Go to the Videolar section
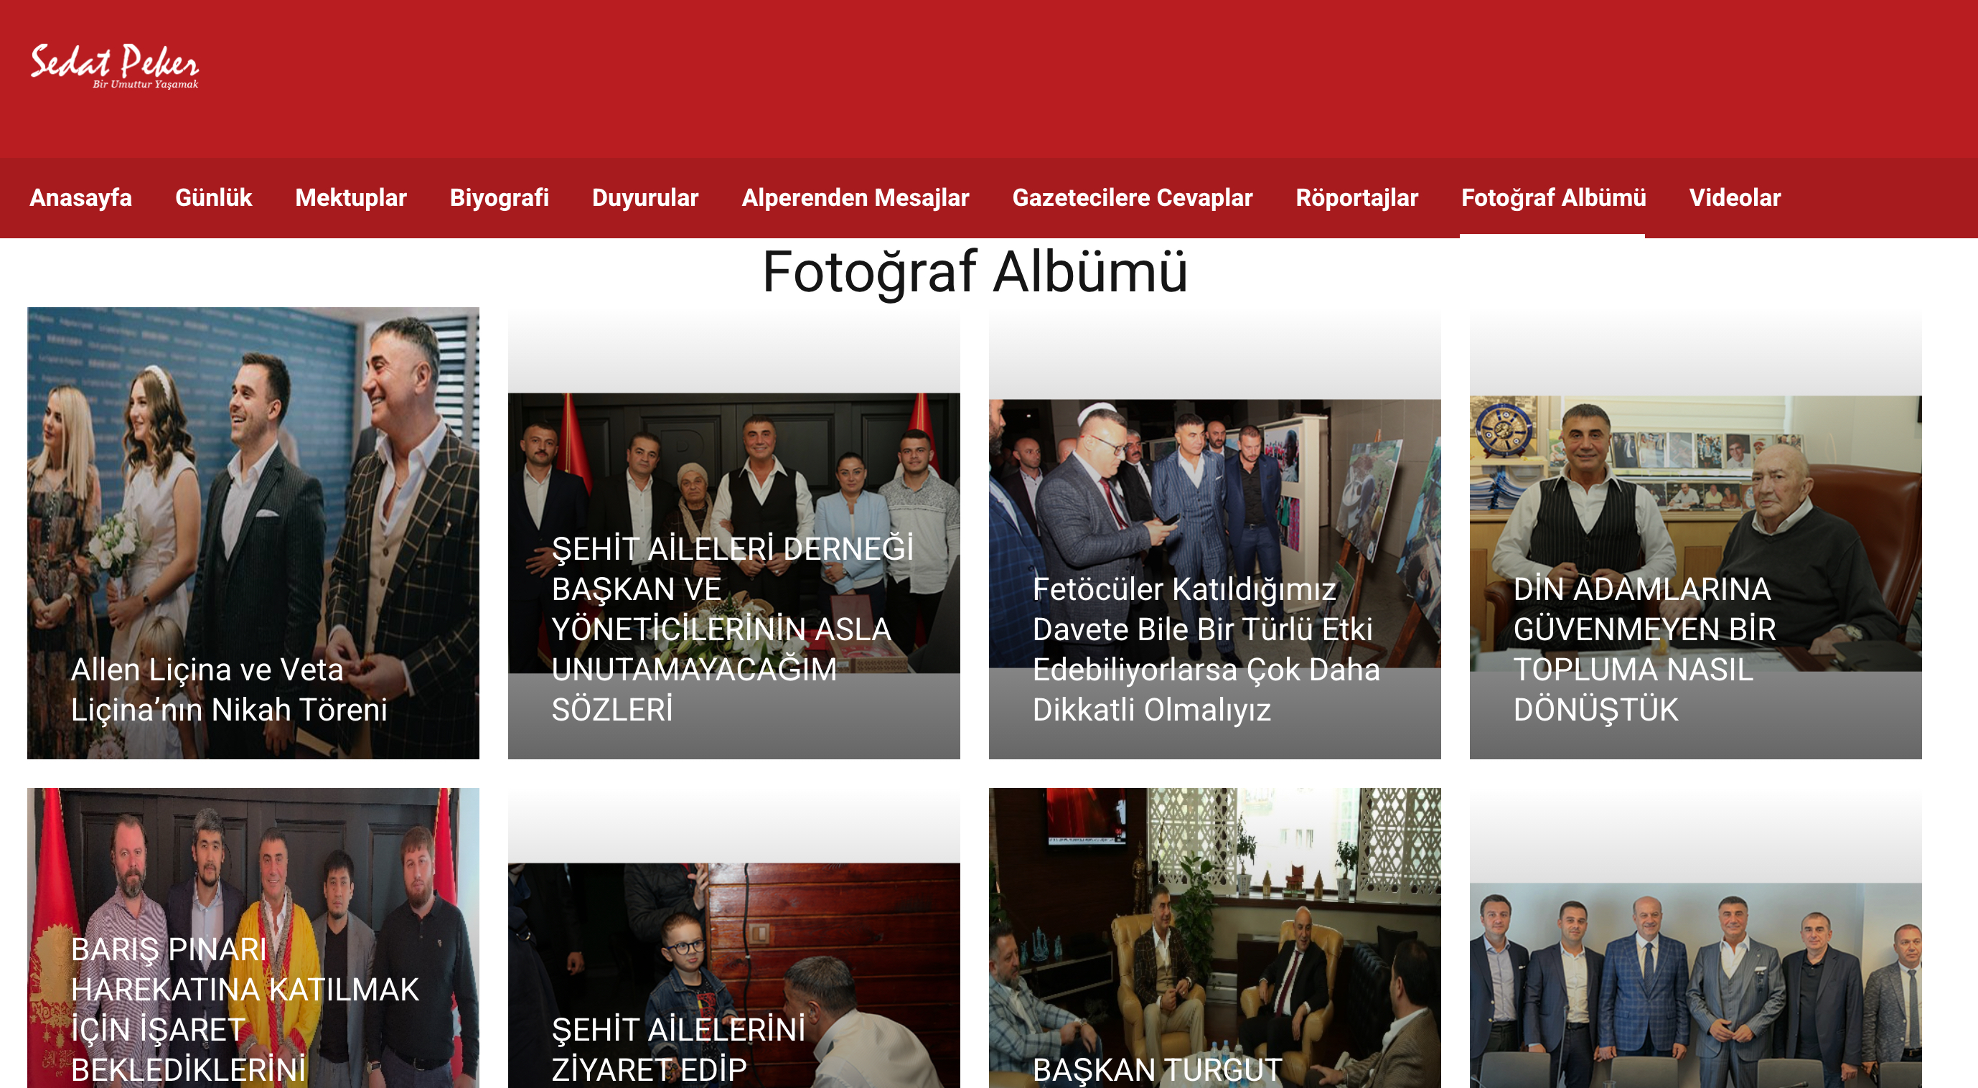The image size is (1978, 1088). (1734, 198)
